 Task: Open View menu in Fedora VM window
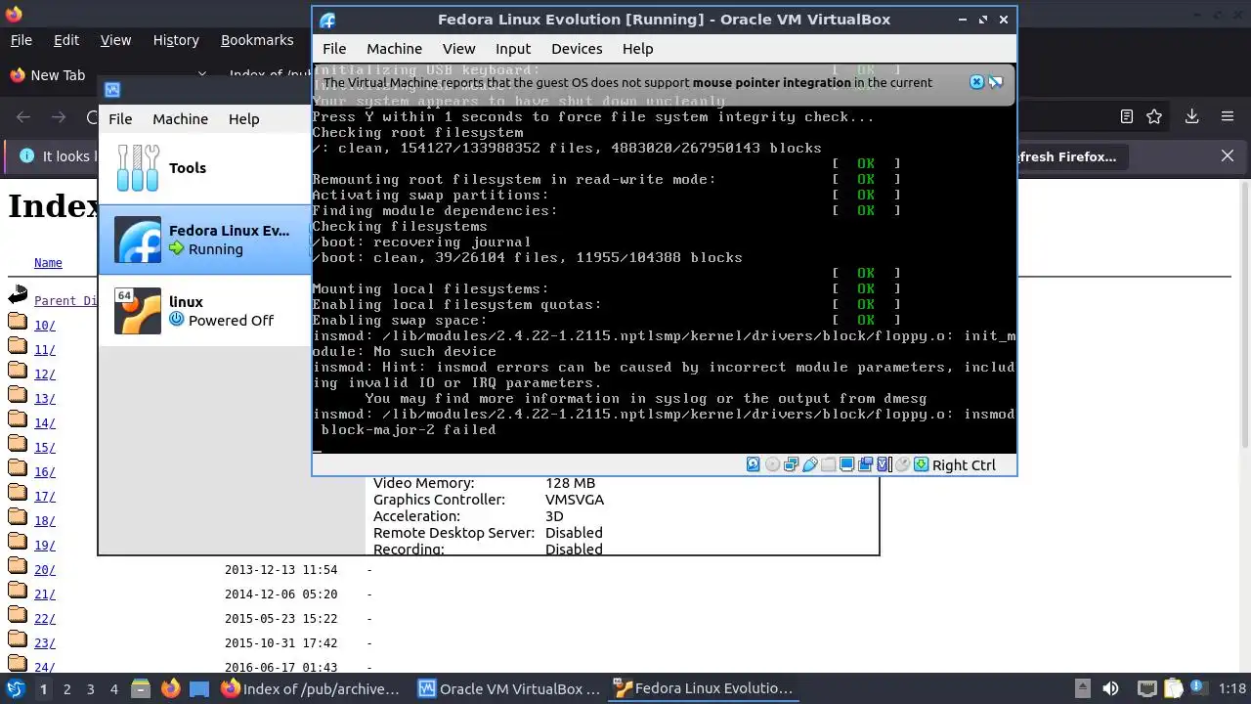(458, 48)
